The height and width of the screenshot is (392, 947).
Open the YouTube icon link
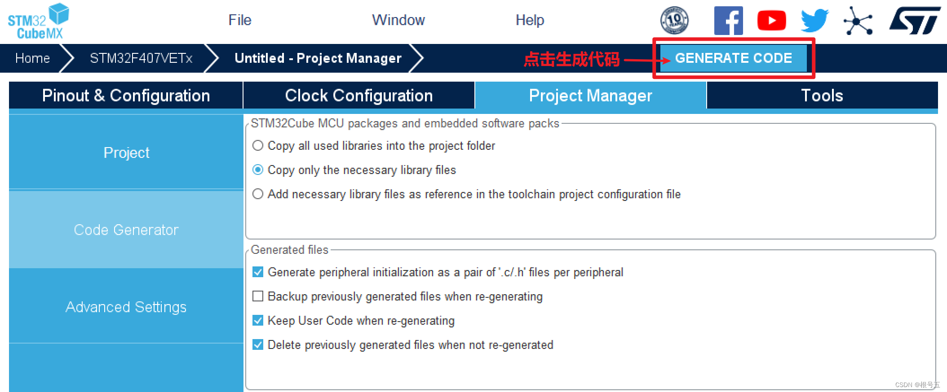(x=771, y=21)
